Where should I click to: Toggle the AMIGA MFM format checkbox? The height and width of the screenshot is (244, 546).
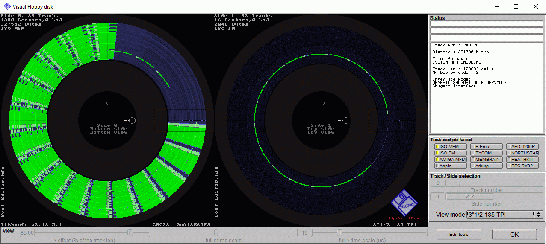click(451, 160)
